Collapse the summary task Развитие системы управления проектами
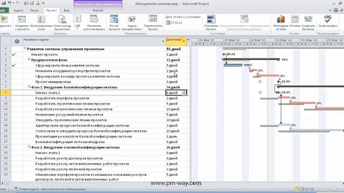344x193 pixels. point(25,48)
